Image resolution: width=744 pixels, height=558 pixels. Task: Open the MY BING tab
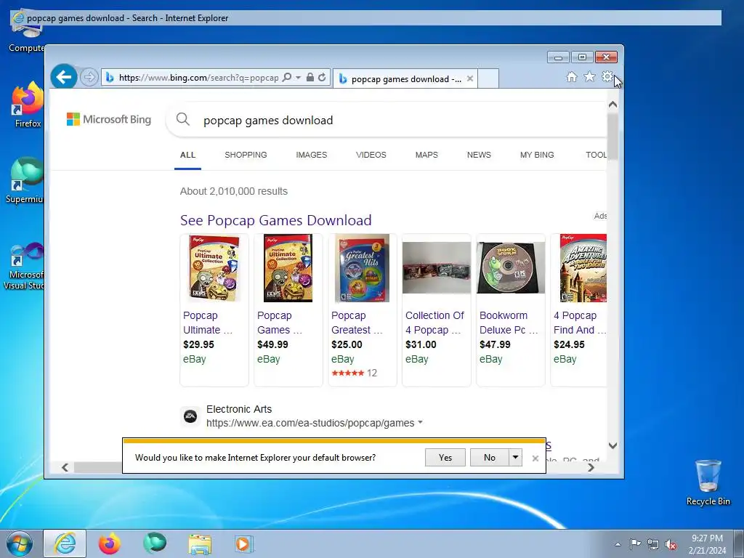point(537,155)
